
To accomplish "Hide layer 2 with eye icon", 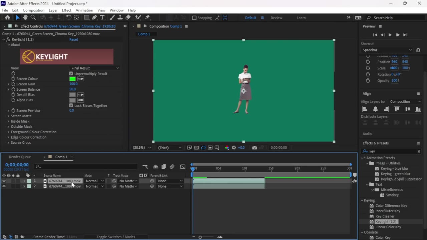I will click(x=4, y=186).
